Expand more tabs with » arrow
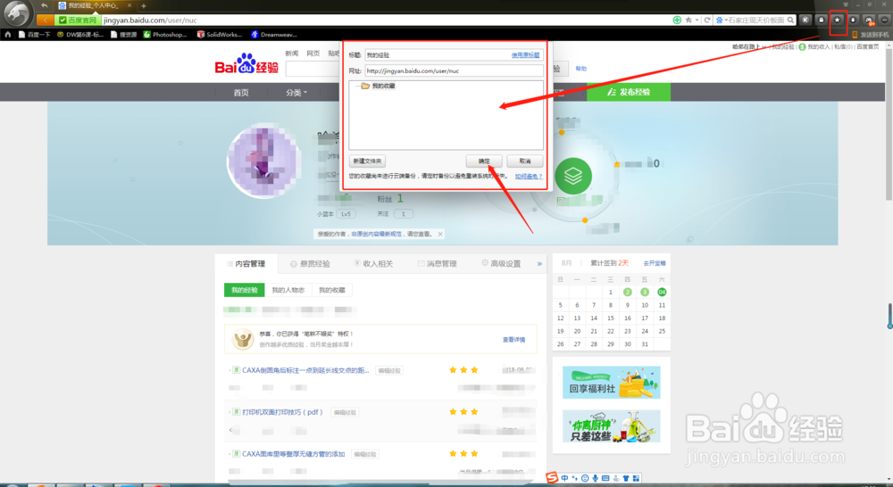Screen dimensions: 893x487 [x=539, y=263]
